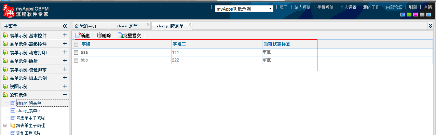The width and height of the screenshot is (436, 135).
Task: Click 注销 to log out
Action: [x=427, y=7]
